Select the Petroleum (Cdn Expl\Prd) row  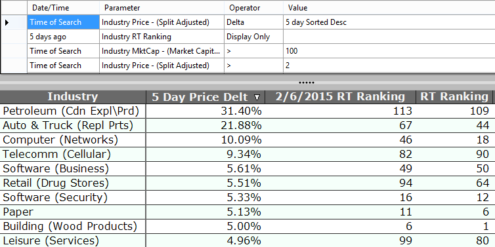[x=246, y=111]
